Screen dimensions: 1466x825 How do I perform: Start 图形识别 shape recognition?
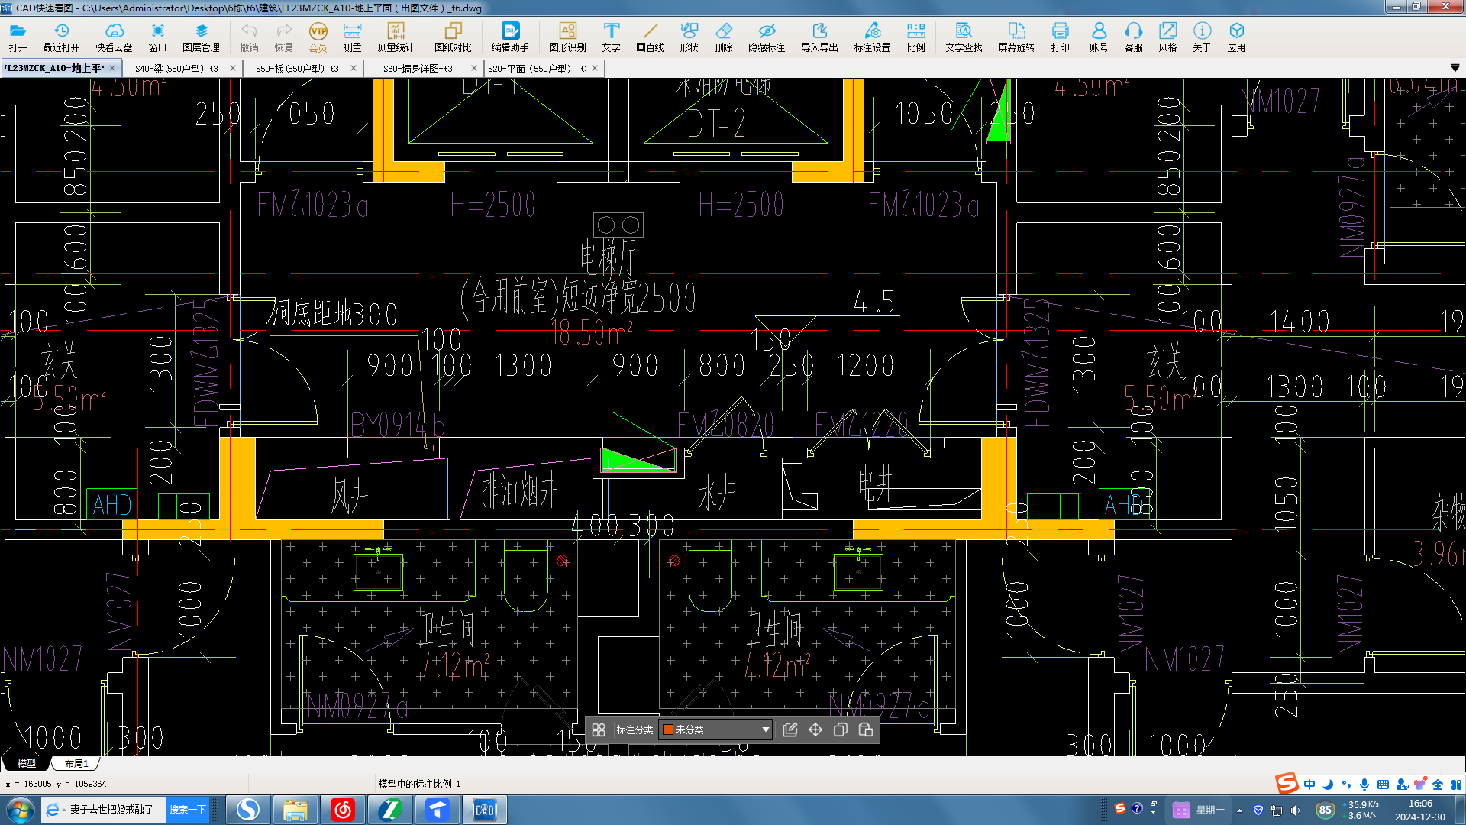click(x=567, y=37)
